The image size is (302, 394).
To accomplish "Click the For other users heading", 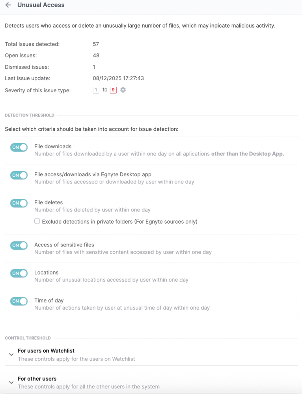I will tap(37, 379).
